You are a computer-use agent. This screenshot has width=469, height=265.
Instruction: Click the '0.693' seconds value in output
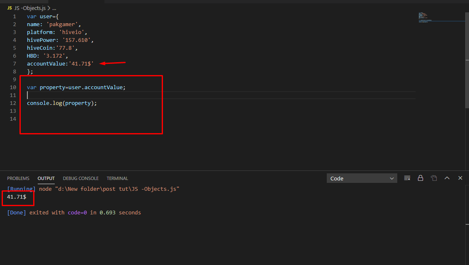tap(107, 213)
